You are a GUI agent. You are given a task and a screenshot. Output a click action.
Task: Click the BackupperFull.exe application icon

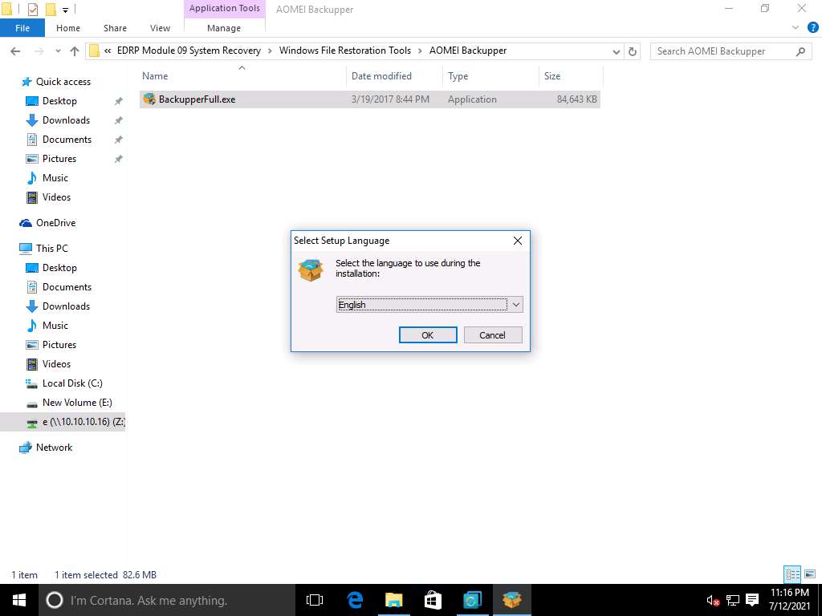pos(149,99)
